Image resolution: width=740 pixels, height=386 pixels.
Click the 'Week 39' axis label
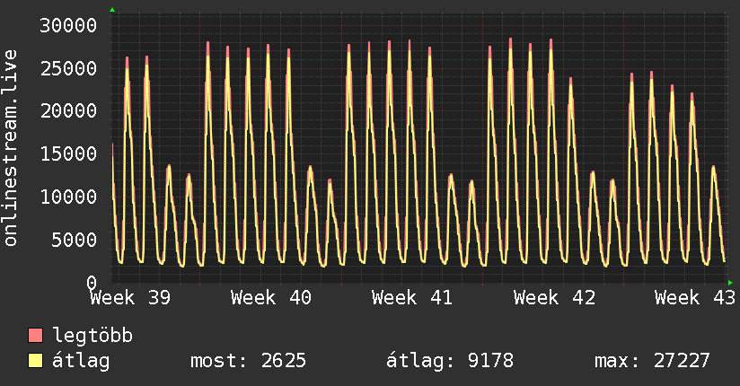[131, 298]
